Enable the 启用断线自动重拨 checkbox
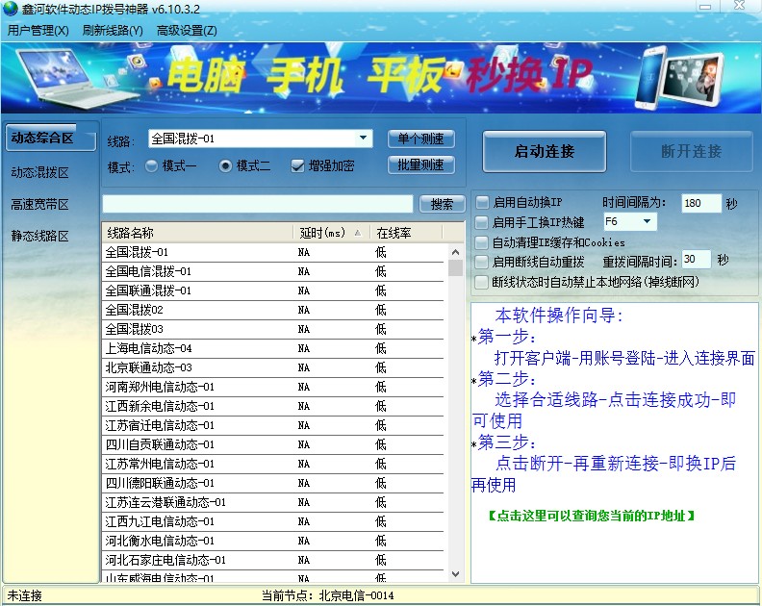The image size is (762, 606). tap(482, 262)
